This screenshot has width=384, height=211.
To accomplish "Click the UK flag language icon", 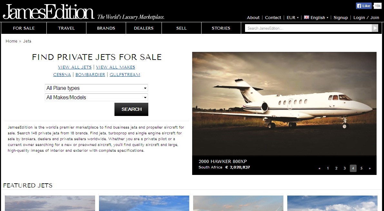I will coord(306,17).
